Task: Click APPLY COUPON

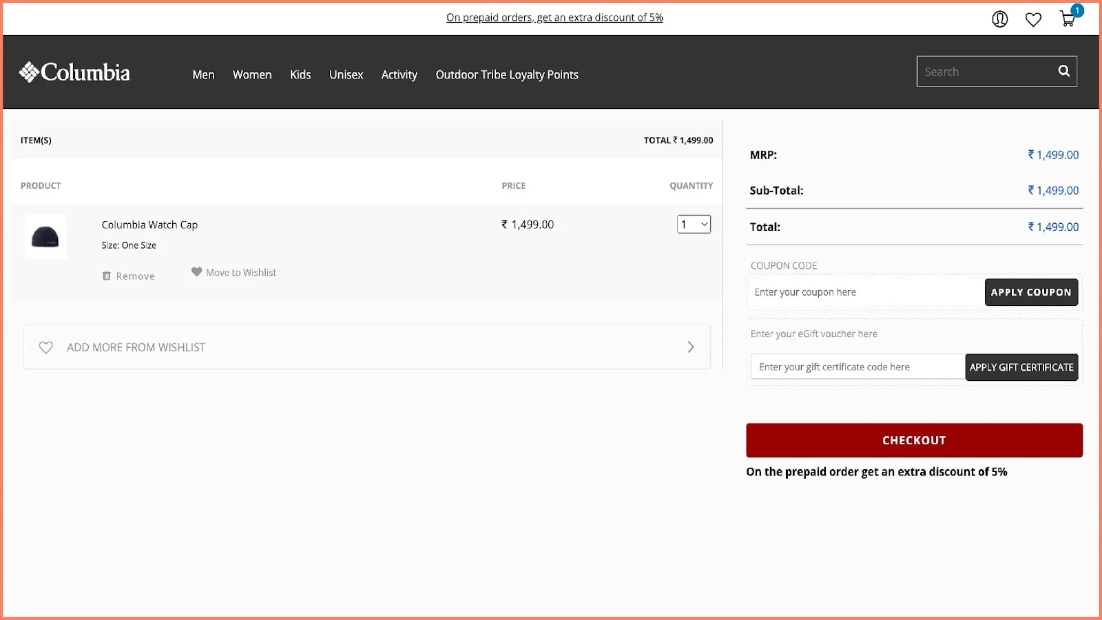Action: [x=1031, y=292]
